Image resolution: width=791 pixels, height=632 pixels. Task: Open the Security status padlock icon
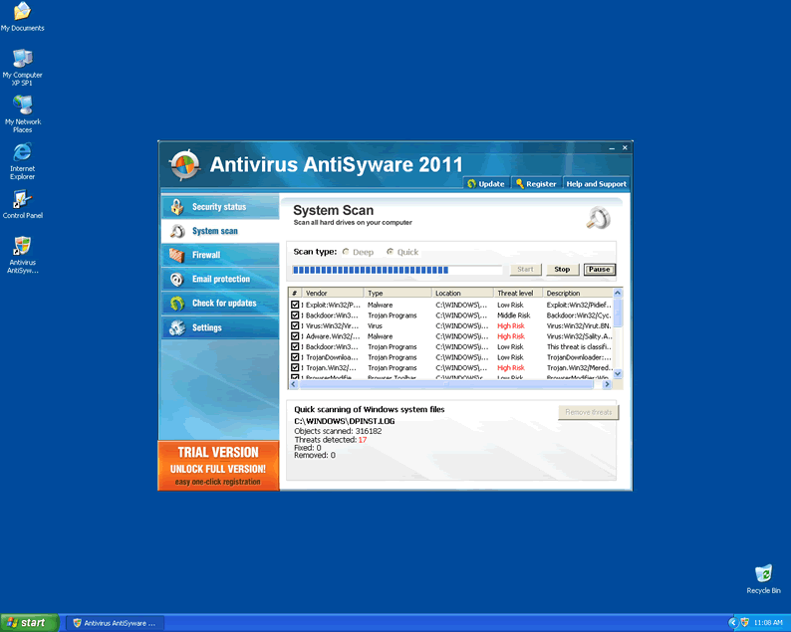(176, 207)
